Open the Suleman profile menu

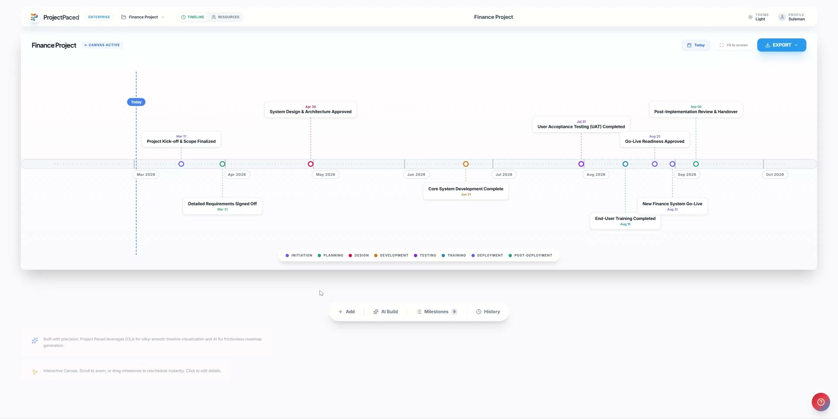point(796,17)
